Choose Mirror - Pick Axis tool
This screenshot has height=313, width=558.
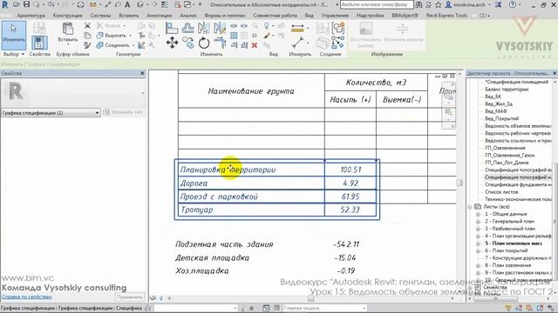(204, 28)
